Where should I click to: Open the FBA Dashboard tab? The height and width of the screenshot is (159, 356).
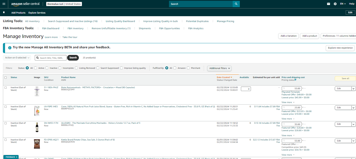[x=51, y=28]
